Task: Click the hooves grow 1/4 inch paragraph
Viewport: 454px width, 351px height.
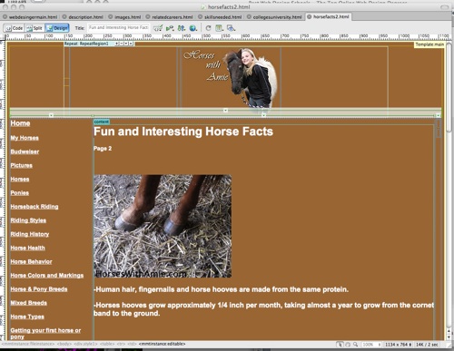Action: pos(263,309)
